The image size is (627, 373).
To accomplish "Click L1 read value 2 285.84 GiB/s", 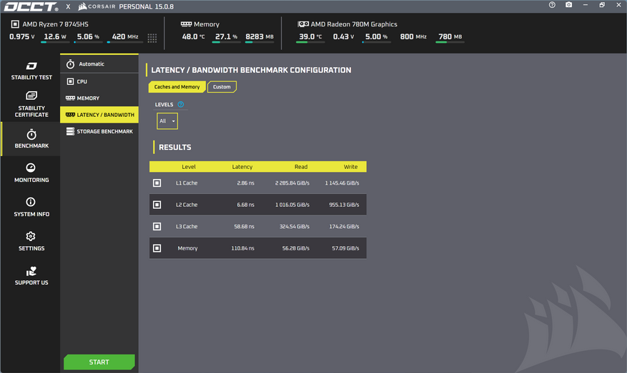I will (292, 183).
